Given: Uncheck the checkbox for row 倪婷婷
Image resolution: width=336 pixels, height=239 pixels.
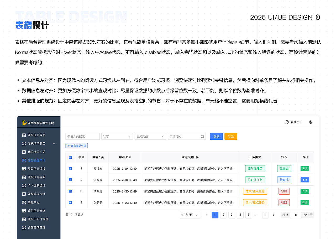Looking at the screenshot, I should click(70, 180).
